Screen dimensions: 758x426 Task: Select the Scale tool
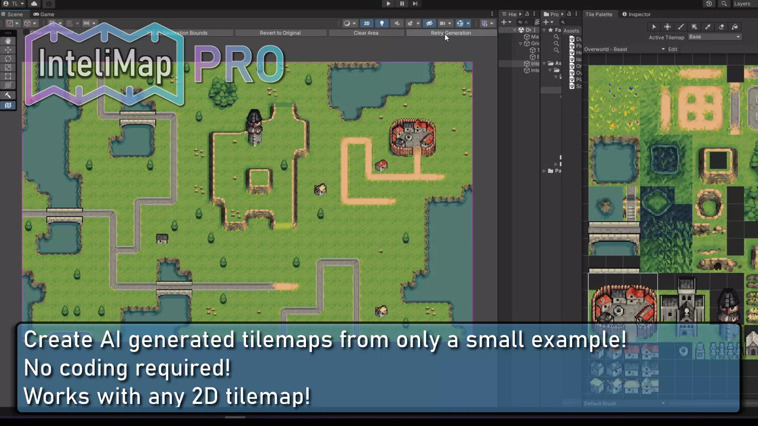click(x=8, y=67)
